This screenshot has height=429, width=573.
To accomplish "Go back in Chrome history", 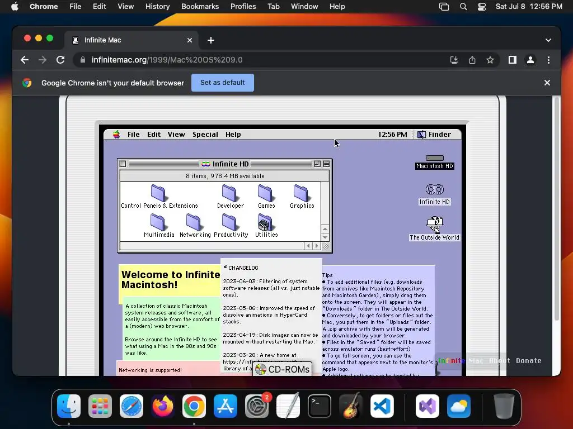I will 25,60.
